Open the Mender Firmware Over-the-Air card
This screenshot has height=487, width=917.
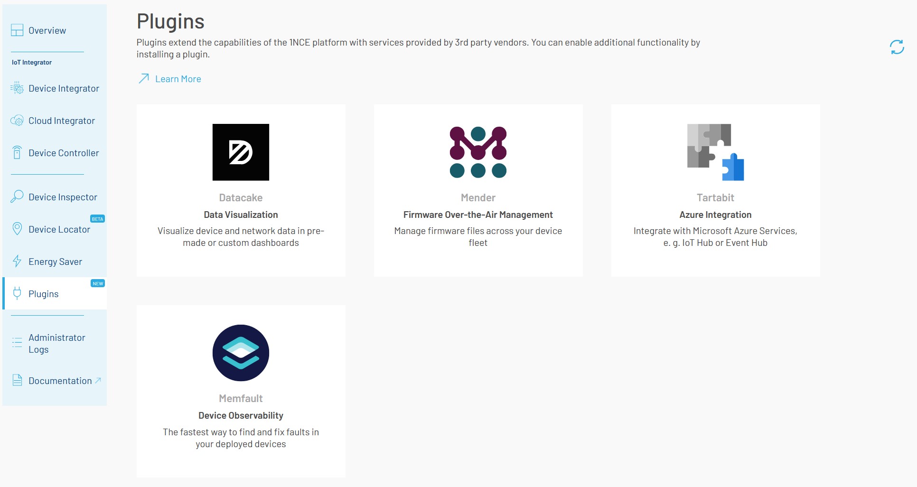coord(478,190)
